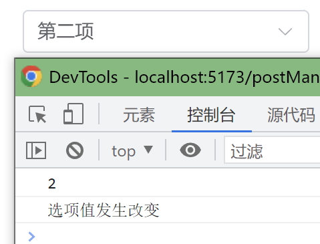
Task: Activate the inspect element picker tool
Action: click(37, 114)
